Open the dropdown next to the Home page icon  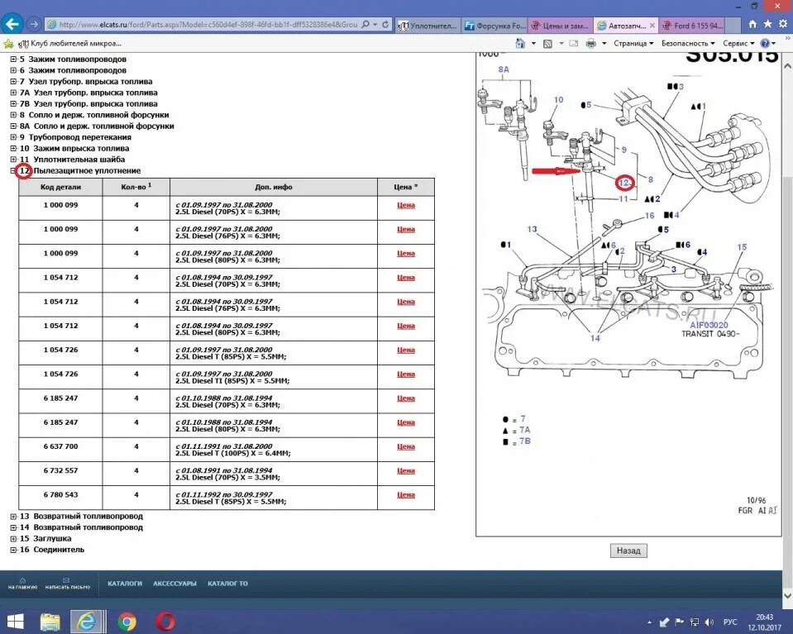coord(533,44)
